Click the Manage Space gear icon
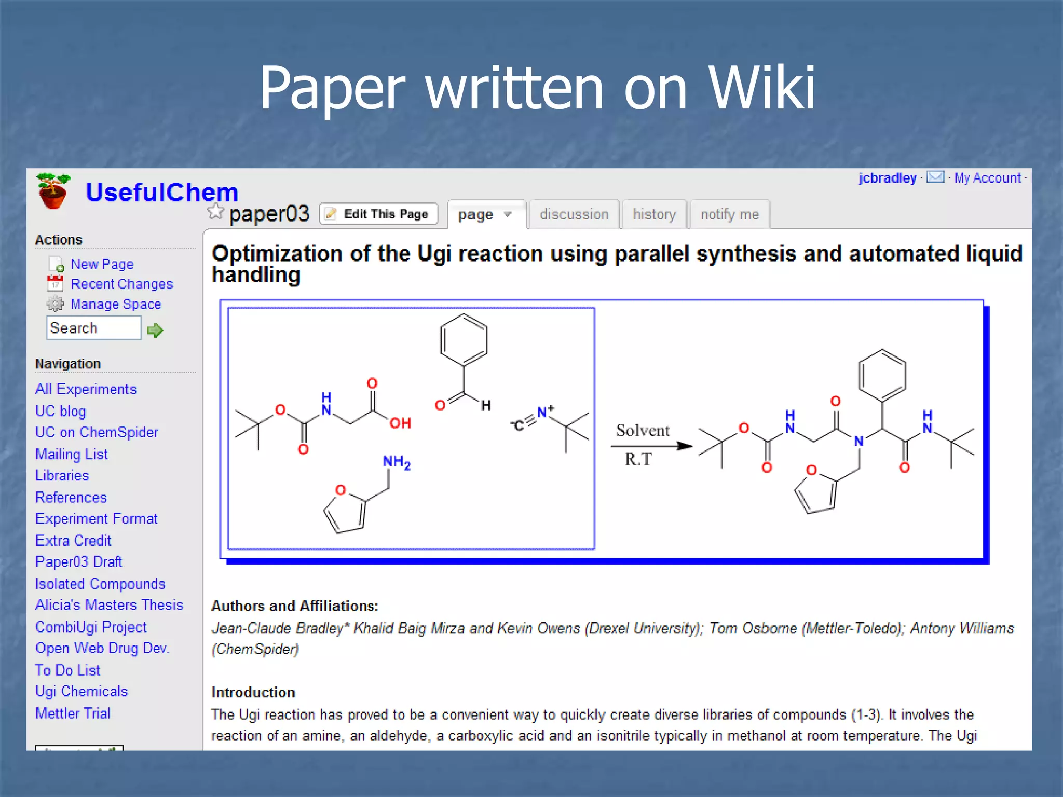 coord(55,304)
